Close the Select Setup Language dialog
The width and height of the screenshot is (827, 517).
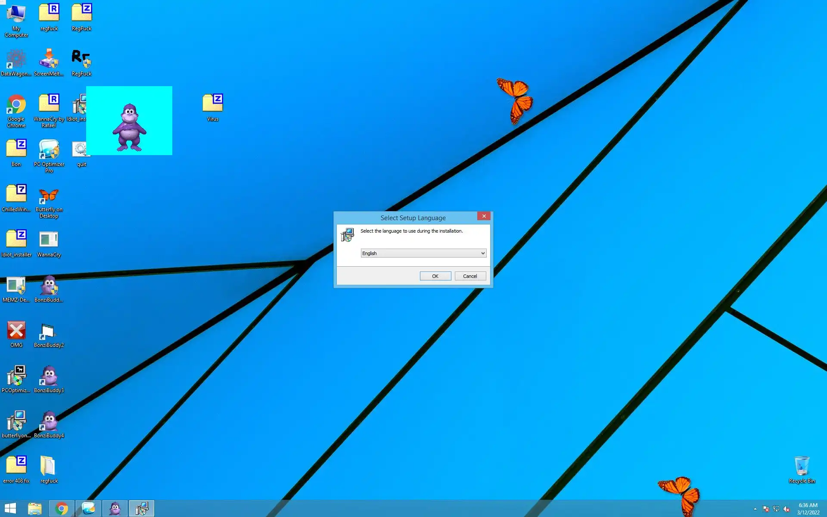[x=484, y=216]
